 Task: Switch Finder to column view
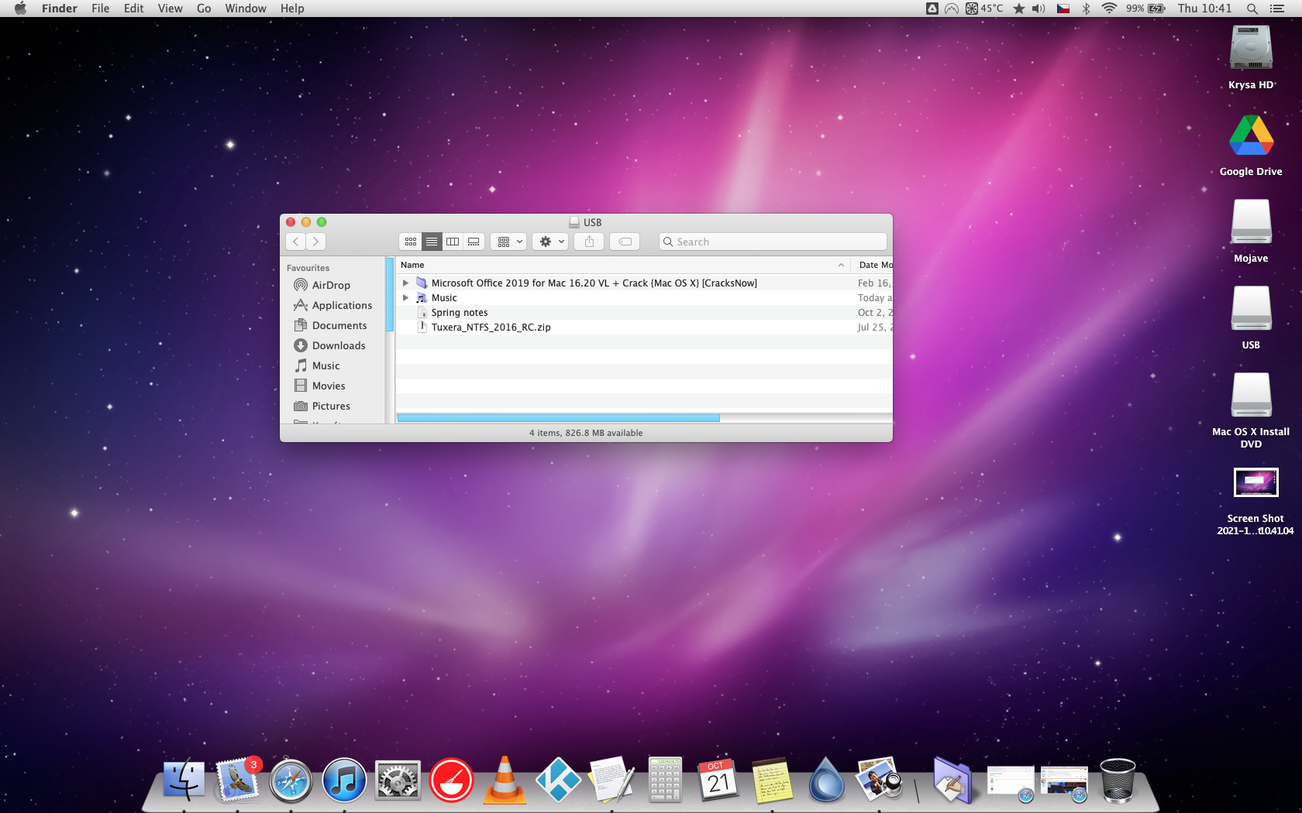pyautogui.click(x=453, y=242)
